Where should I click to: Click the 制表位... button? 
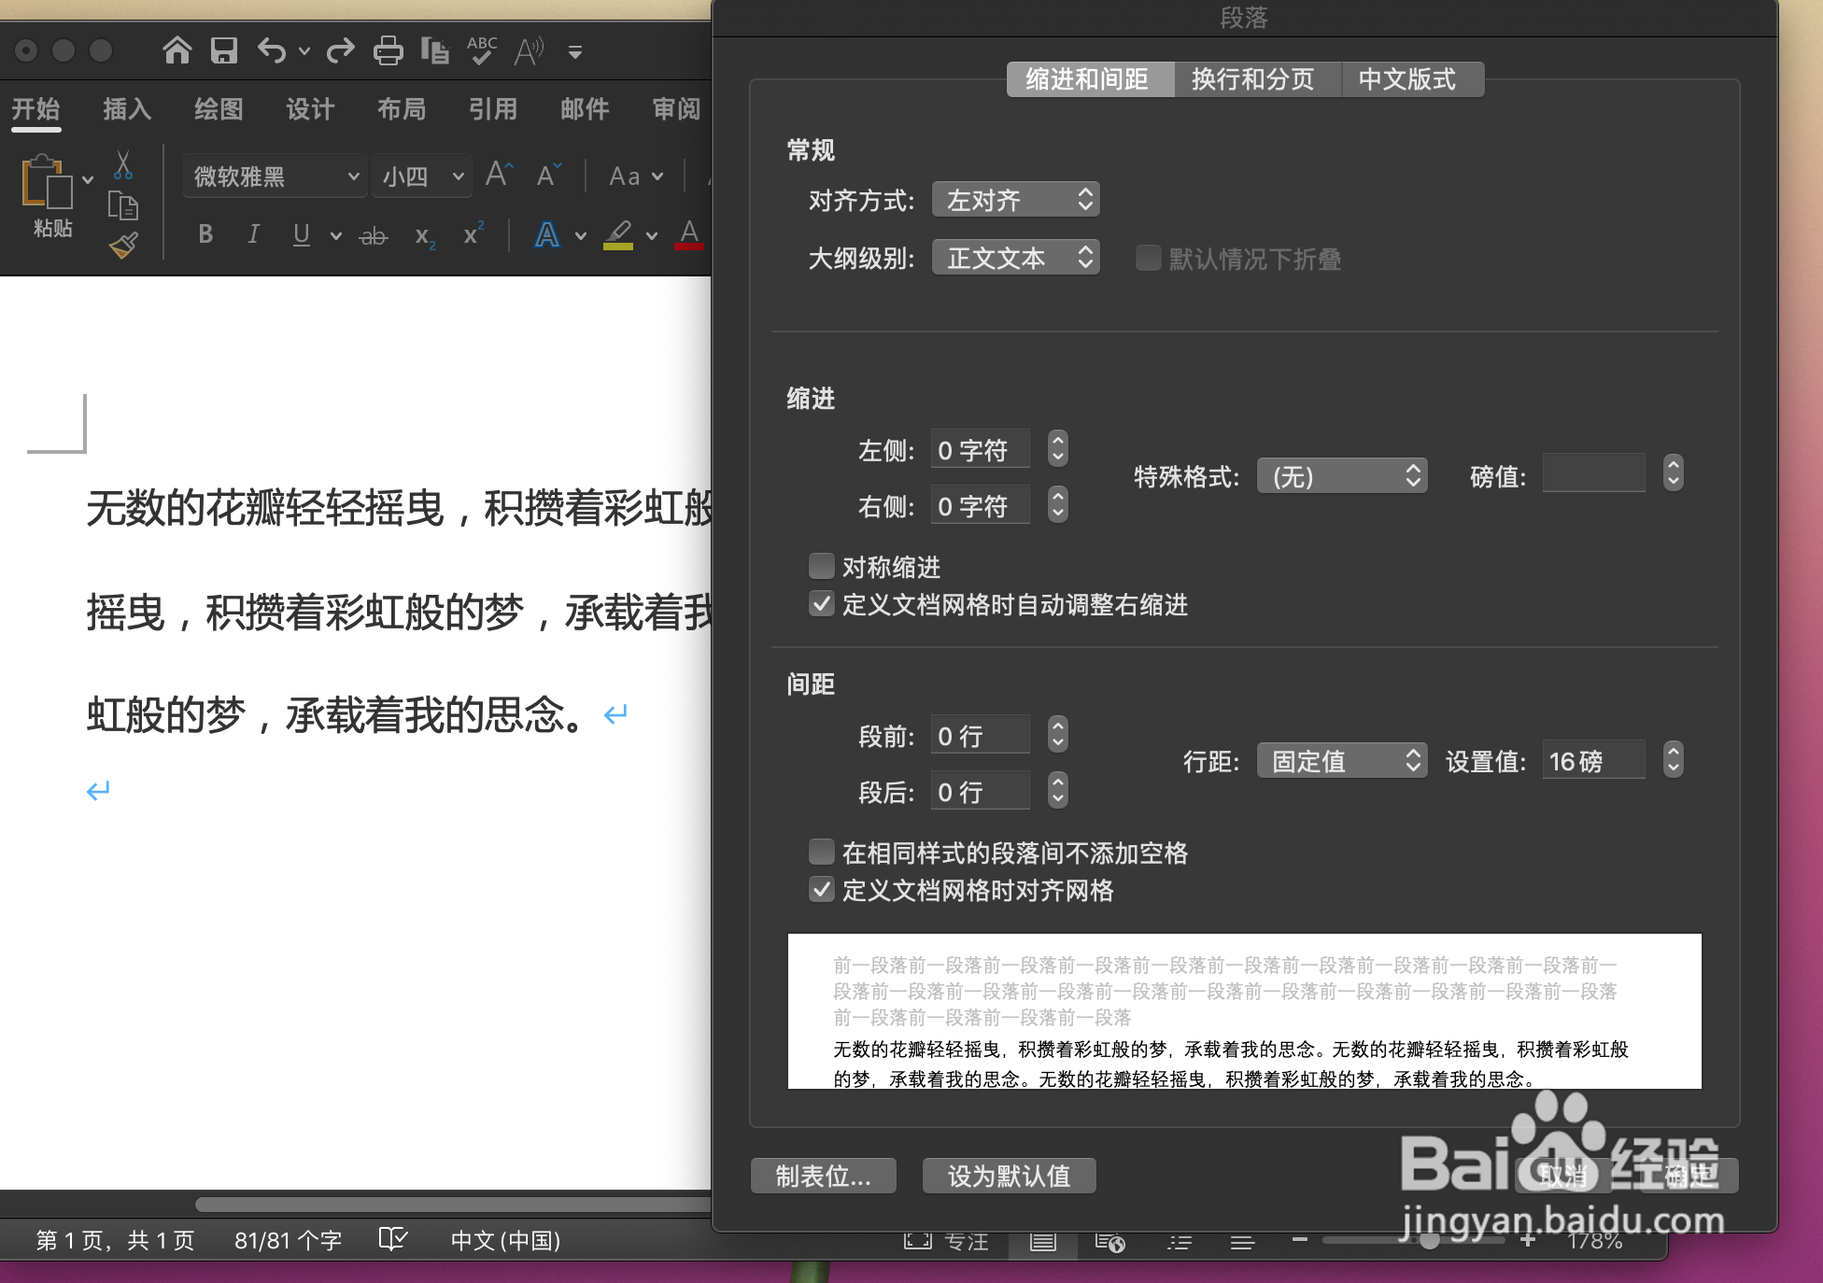point(823,1176)
